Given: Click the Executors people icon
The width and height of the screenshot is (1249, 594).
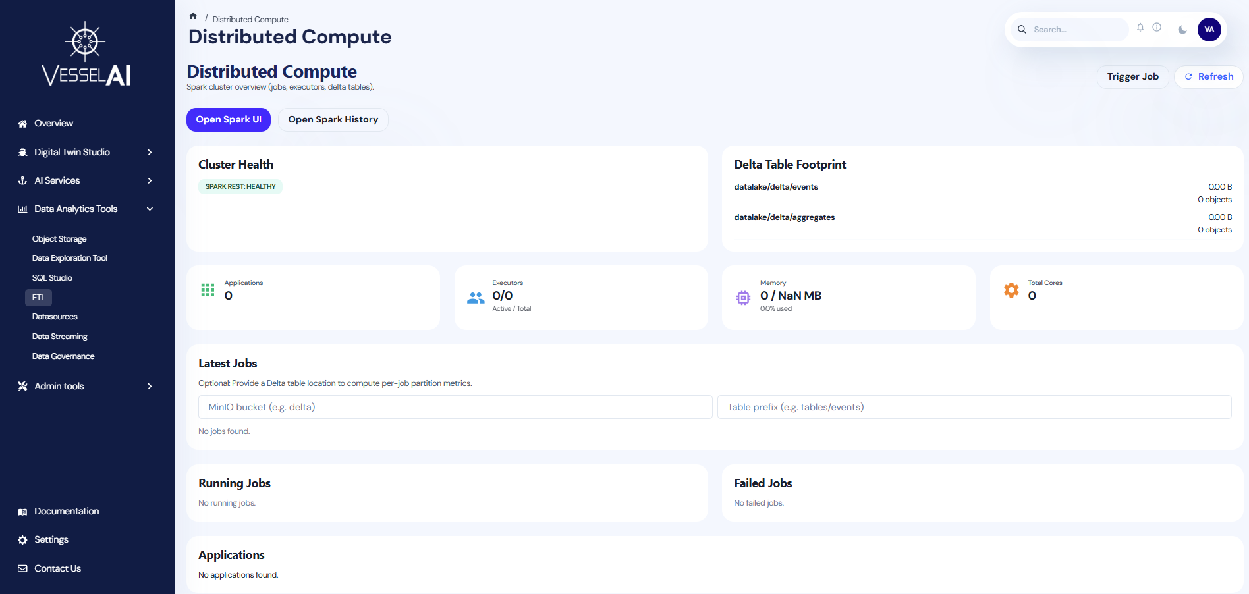Looking at the screenshot, I should [x=476, y=298].
